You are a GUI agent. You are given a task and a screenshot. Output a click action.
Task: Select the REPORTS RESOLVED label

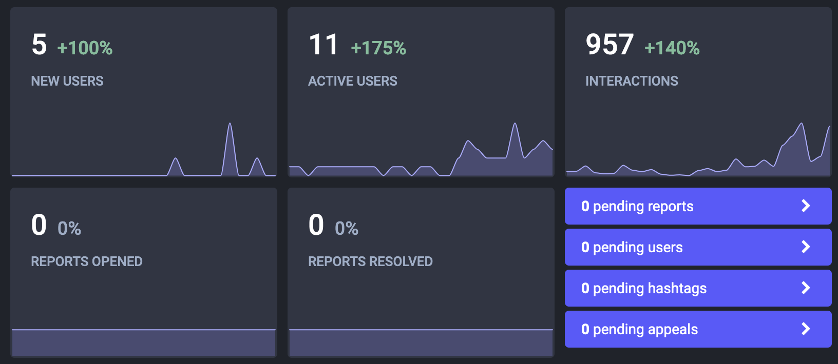370,261
